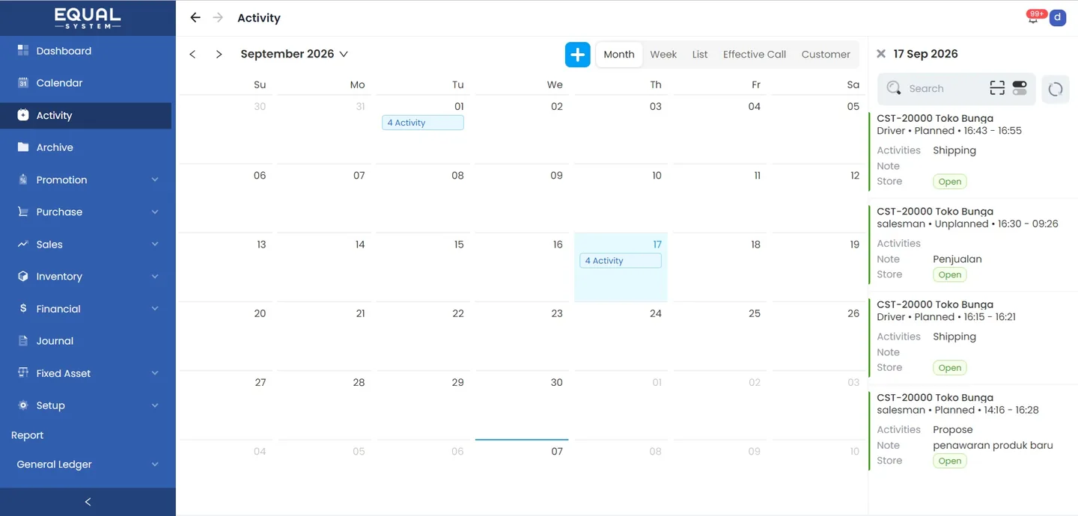Collapse the sidebar with bottom chevron
Screen dimensions: 1078x516
pyautogui.click(x=88, y=502)
